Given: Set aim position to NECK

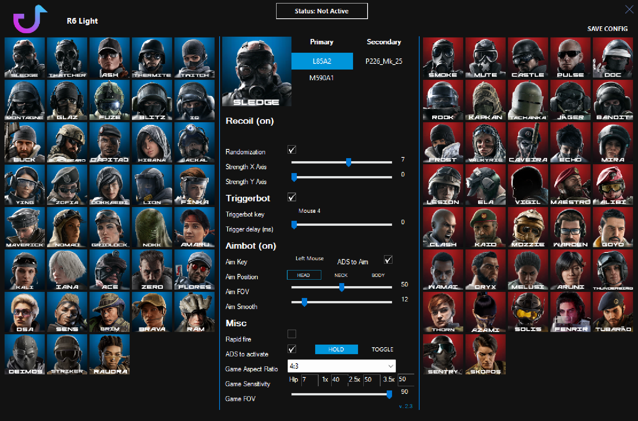Looking at the screenshot, I should tap(341, 275).
